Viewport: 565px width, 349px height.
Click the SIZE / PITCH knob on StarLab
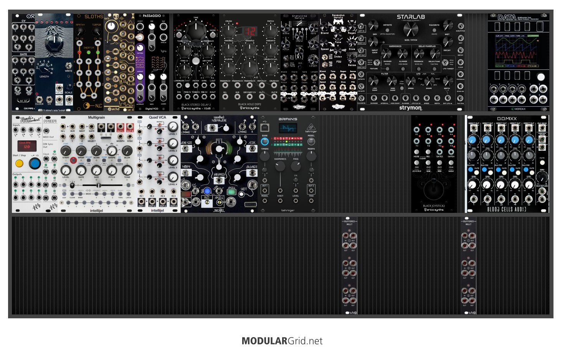coord(410,29)
